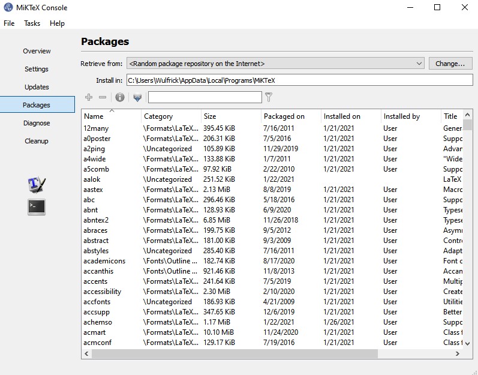The image size is (478, 375).
Task: Select the aalok package row
Action: tap(272, 179)
